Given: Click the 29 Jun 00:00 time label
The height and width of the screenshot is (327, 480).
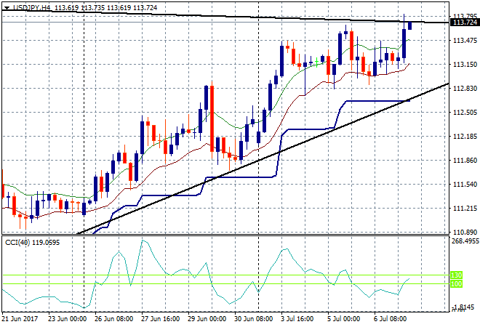Looking at the screenshot, I should point(207,319).
